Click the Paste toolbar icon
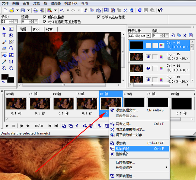Image resolution: width=196 pixels, height=180 pixels. click(x=99, y=10)
